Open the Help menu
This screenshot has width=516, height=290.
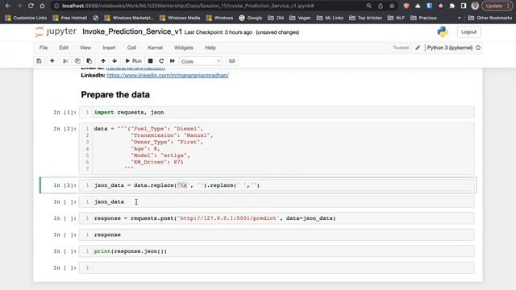pos(210,48)
